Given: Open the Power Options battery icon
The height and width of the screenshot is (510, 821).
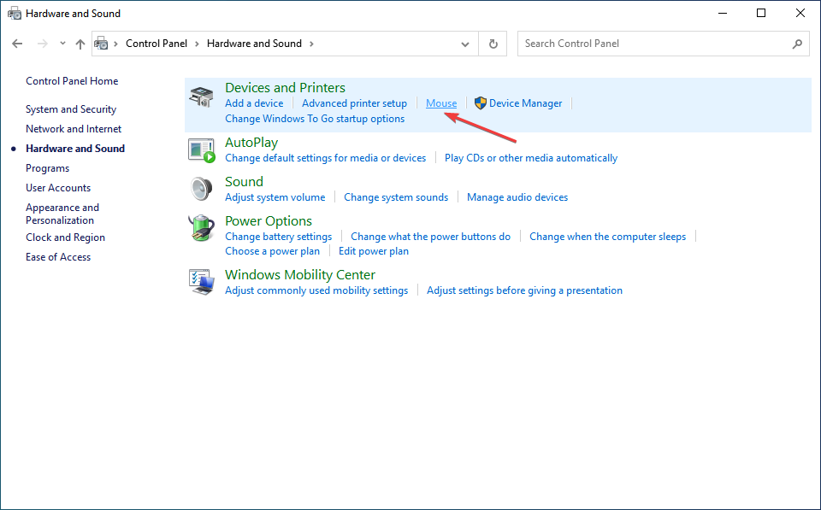Looking at the screenshot, I should click(x=201, y=229).
